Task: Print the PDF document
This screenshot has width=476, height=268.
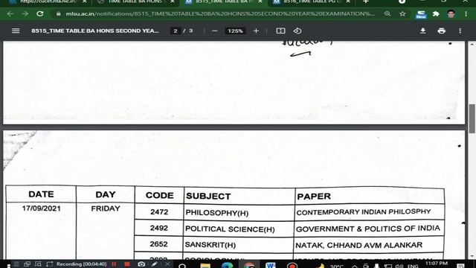Action: click(441, 31)
